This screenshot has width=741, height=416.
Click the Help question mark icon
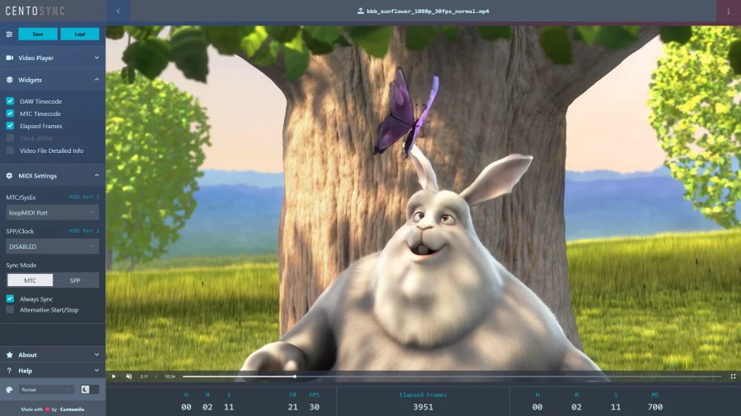[9, 371]
